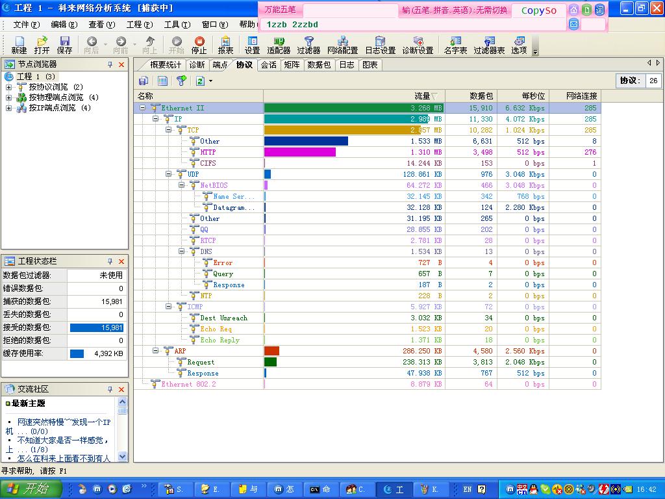Screen dimensions: 665x499
Task: Expand the 按协议浏览 tree node
Action: tap(9, 87)
